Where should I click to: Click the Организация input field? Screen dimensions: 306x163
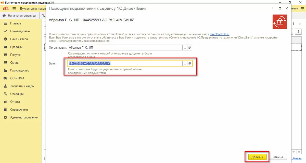click(x=125, y=48)
